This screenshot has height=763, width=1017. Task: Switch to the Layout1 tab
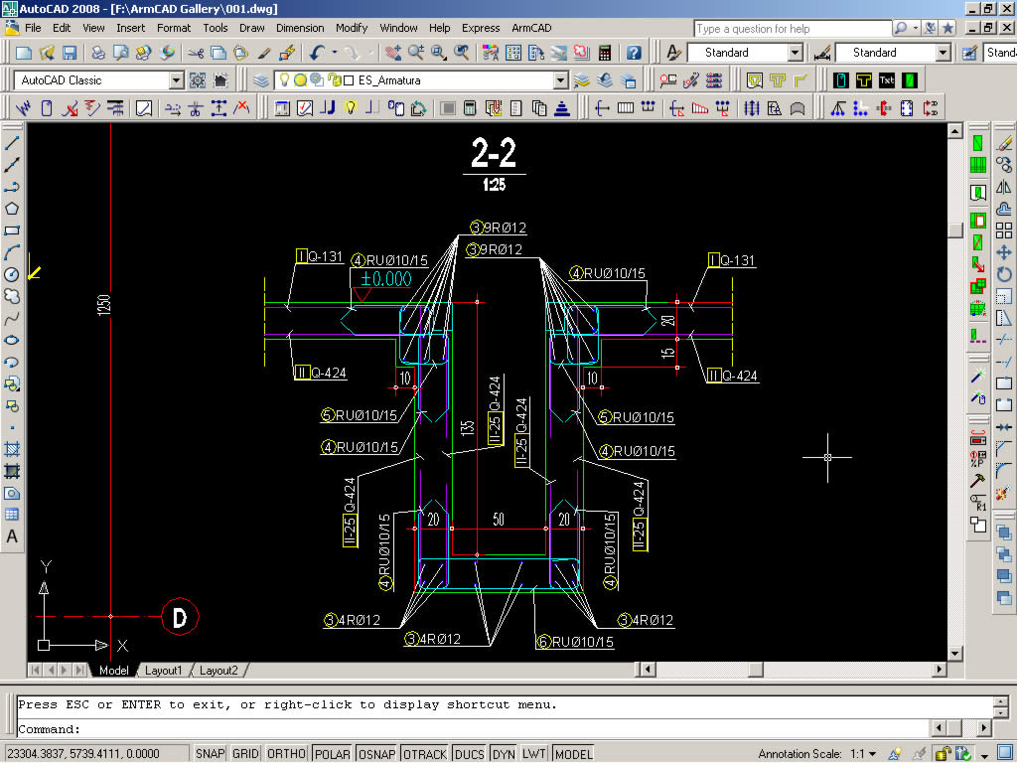click(164, 671)
